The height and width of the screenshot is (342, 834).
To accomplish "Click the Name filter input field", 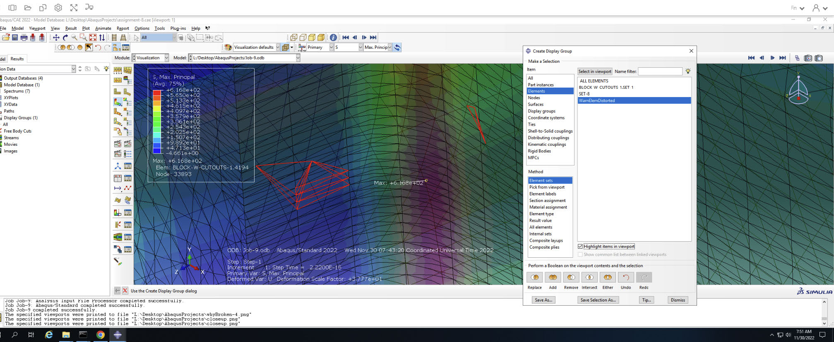I will click(660, 71).
